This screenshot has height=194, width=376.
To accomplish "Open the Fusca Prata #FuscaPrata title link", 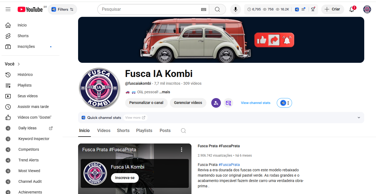I will coord(219,146).
